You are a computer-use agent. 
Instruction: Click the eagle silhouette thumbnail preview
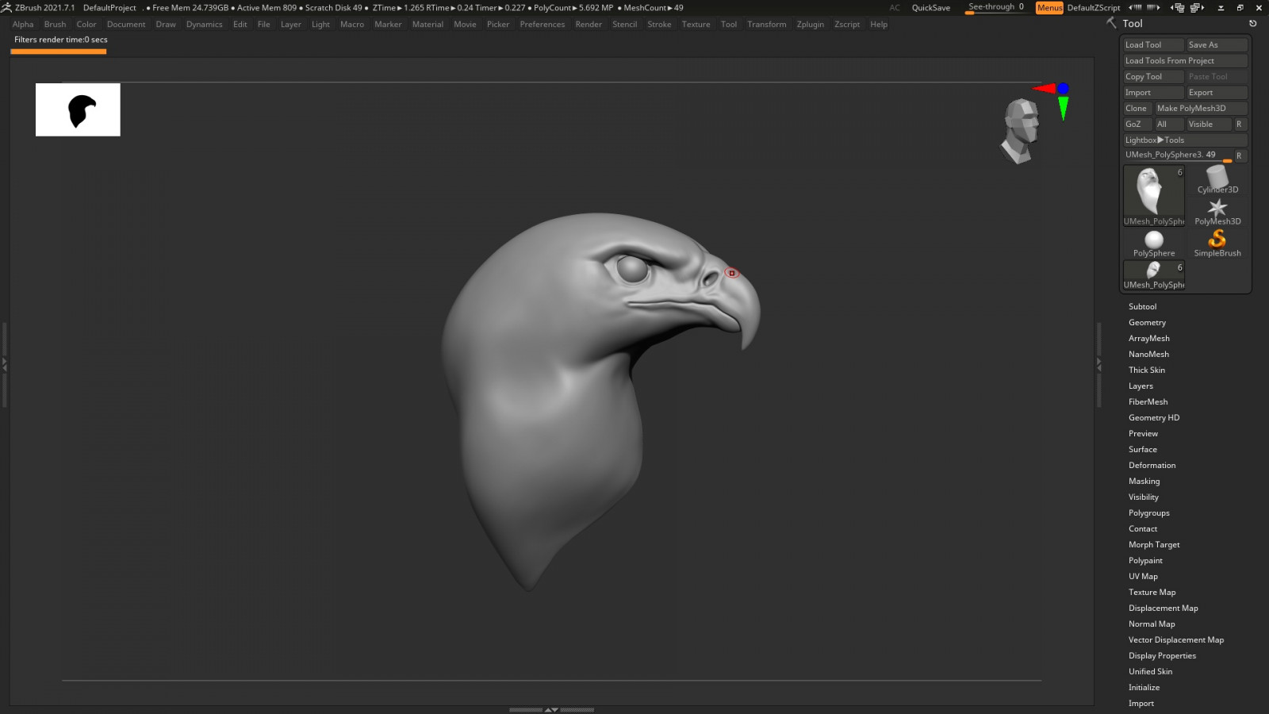[78, 110]
